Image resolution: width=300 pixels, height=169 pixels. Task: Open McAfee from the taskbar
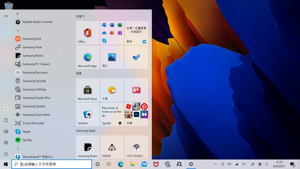156,164
